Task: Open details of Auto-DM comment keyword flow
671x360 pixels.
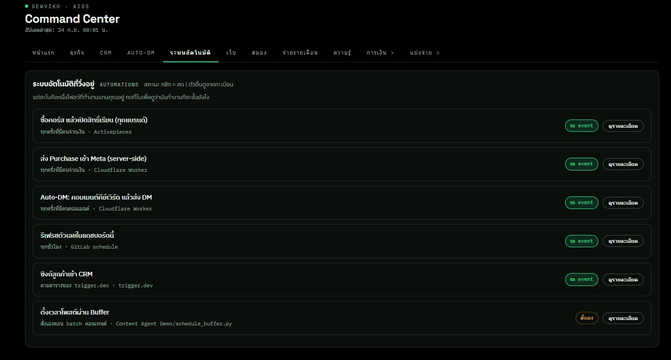Action: (623, 203)
